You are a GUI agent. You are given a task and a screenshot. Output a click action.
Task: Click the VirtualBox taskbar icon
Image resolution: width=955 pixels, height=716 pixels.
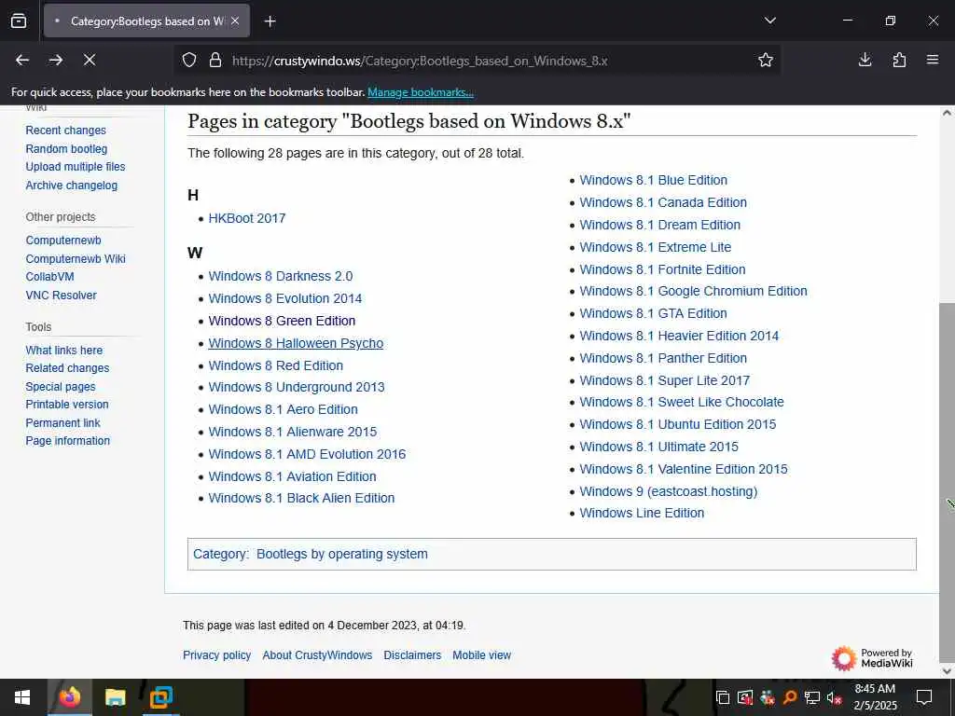click(160, 697)
